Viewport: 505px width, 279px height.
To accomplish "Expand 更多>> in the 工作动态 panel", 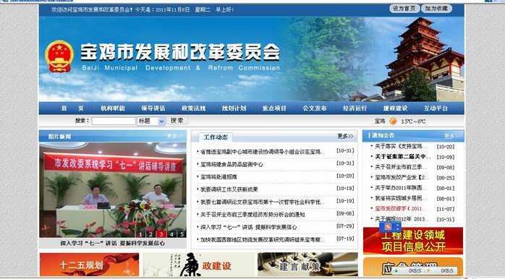I will pos(345,137).
